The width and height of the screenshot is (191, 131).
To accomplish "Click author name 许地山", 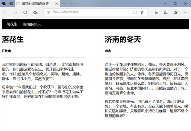I will [7, 51].
